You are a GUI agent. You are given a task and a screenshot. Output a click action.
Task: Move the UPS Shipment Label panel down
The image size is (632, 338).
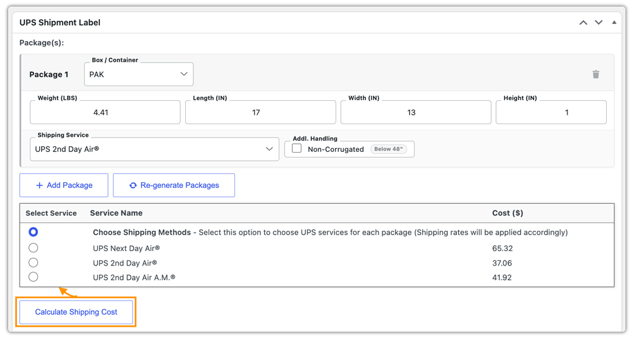pos(599,23)
